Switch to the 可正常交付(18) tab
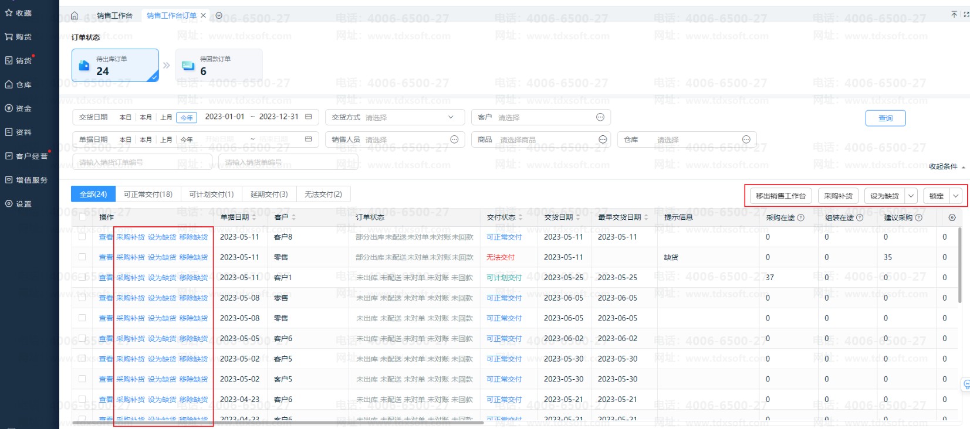 (x=148, y=195)
